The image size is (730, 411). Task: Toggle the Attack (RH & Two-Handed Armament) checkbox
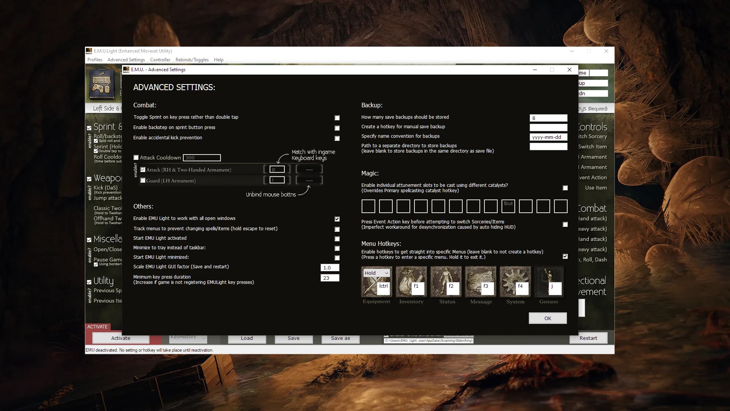coord(143,170)
